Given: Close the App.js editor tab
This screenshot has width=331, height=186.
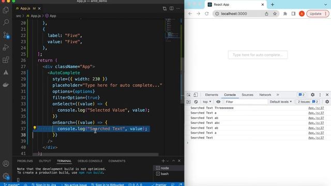Looking at the screenshot, I should (39, 8).
